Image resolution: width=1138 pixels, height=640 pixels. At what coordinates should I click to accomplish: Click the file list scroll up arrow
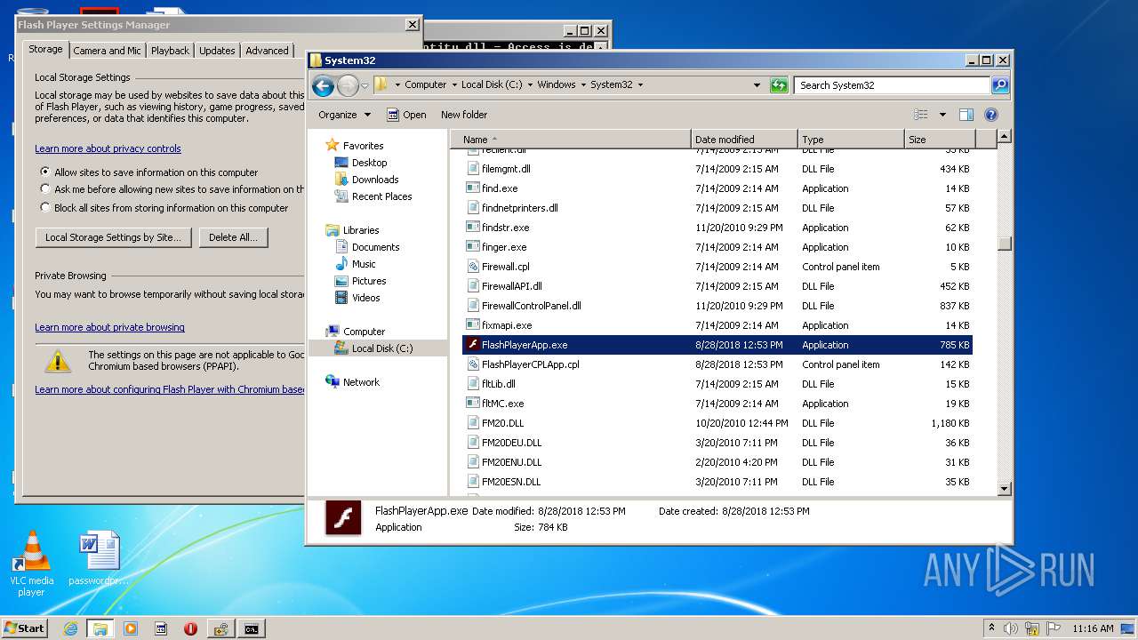click(x=1005, y=137)
